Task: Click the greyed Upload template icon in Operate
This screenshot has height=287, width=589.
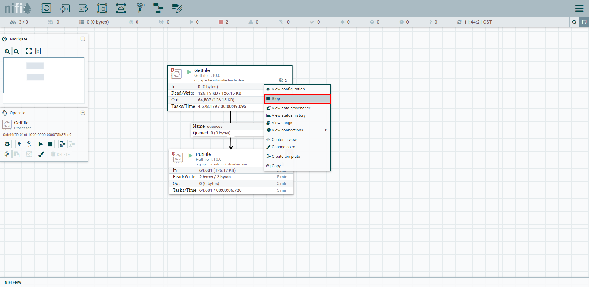Action: (72, 144)
